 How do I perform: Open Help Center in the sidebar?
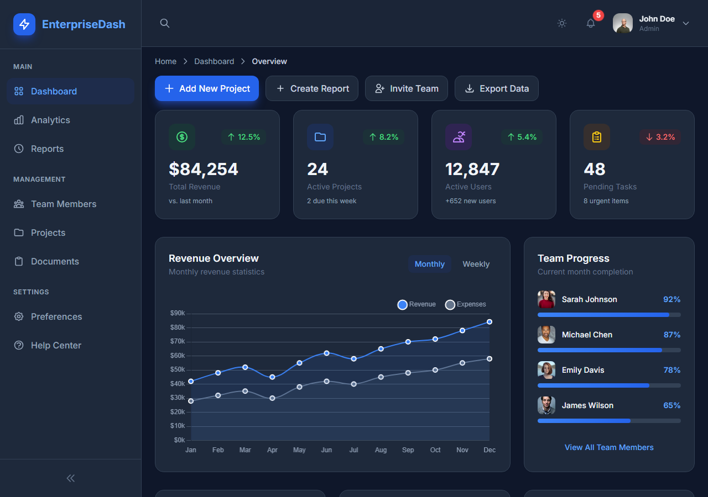point(71,345)
